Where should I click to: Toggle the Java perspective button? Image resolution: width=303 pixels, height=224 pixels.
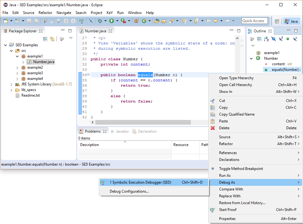point(292,21)
